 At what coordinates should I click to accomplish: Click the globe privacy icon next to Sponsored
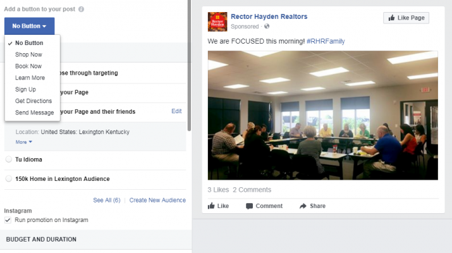[267, 27]
